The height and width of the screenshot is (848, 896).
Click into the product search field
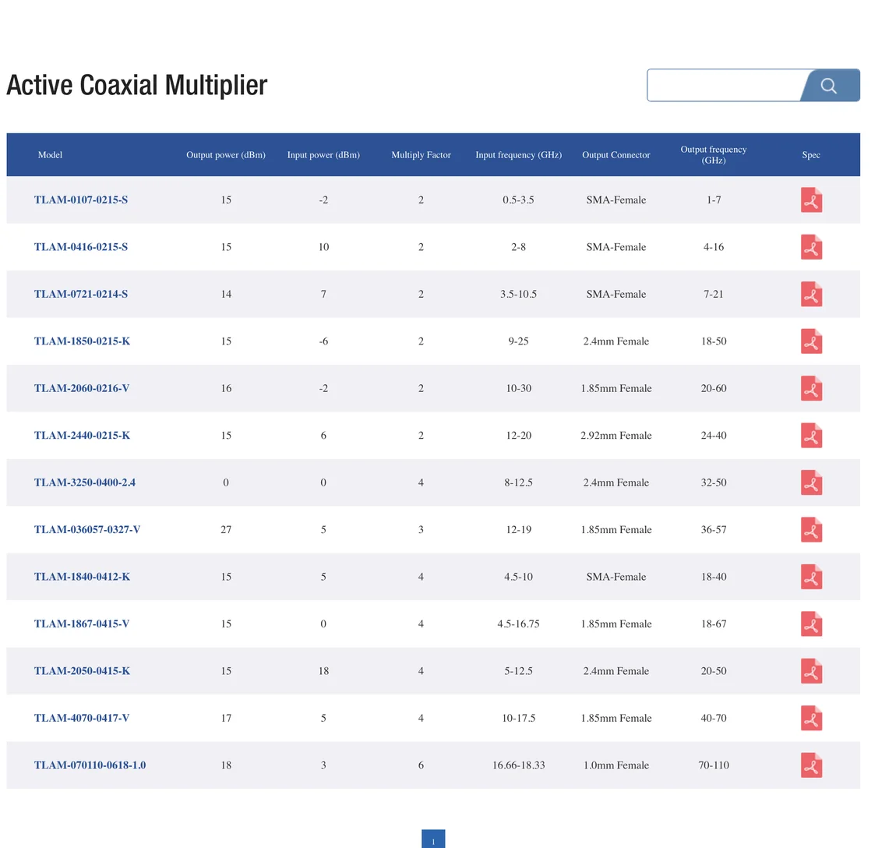coord(725,86)
